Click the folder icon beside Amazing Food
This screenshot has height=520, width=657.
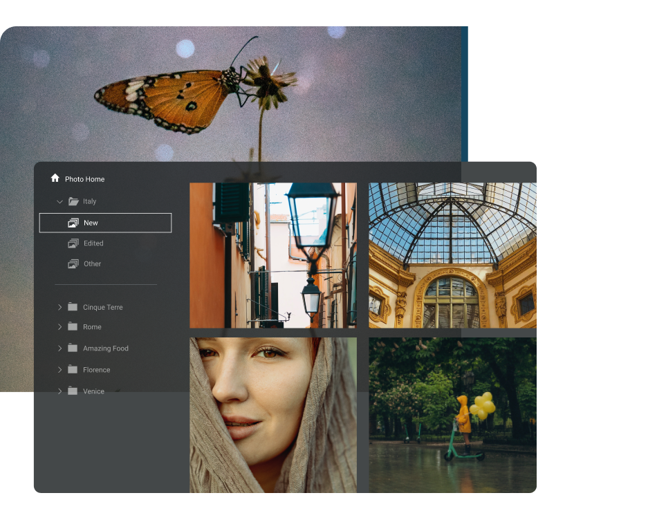pyautogui.click(x=73, y=348)
